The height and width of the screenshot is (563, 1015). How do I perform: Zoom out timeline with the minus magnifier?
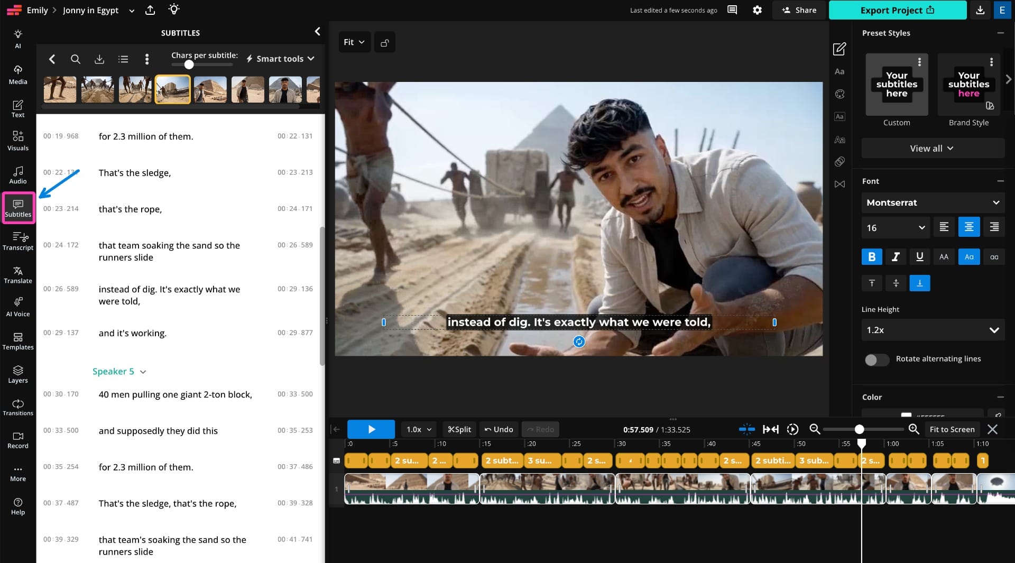[815, 429]
